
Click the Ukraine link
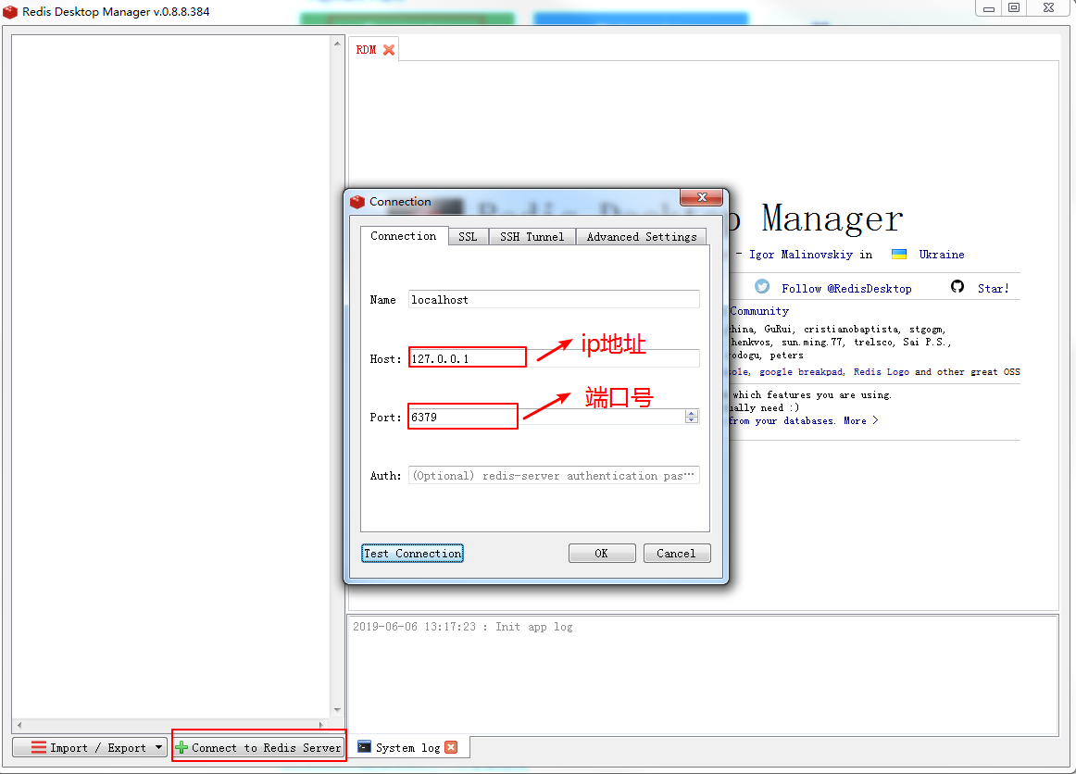[942, 255]
